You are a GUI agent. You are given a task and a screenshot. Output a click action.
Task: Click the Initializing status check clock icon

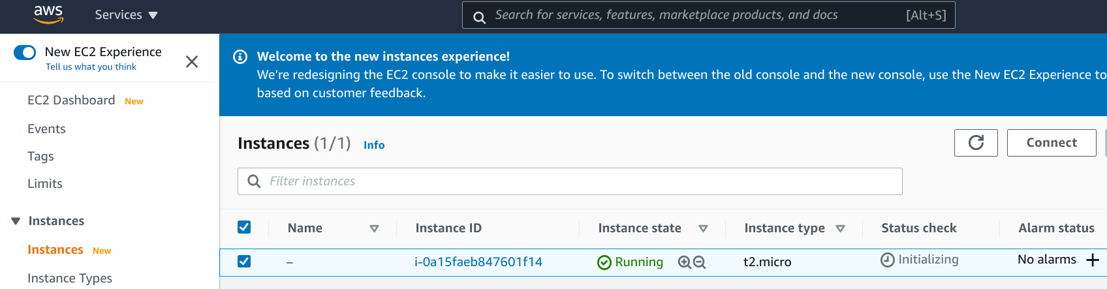pyautogui.click(x=888, y=260)
